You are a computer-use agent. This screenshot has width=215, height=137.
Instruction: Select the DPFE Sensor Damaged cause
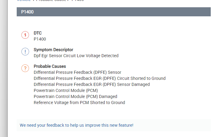92,84
